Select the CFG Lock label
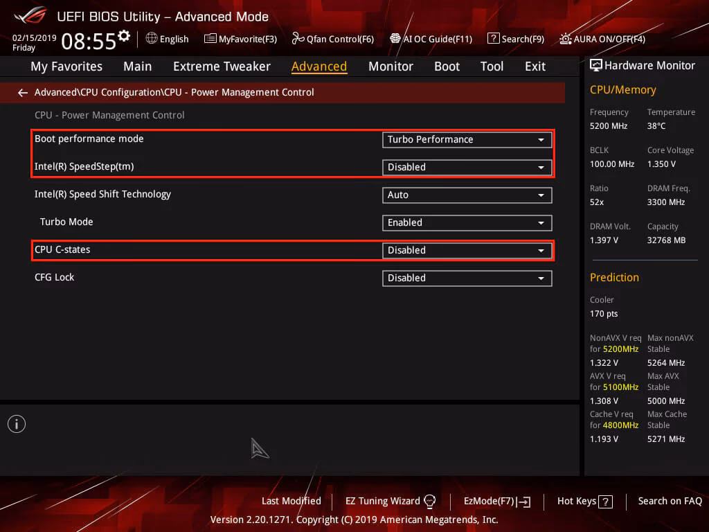 click(54, 277)
